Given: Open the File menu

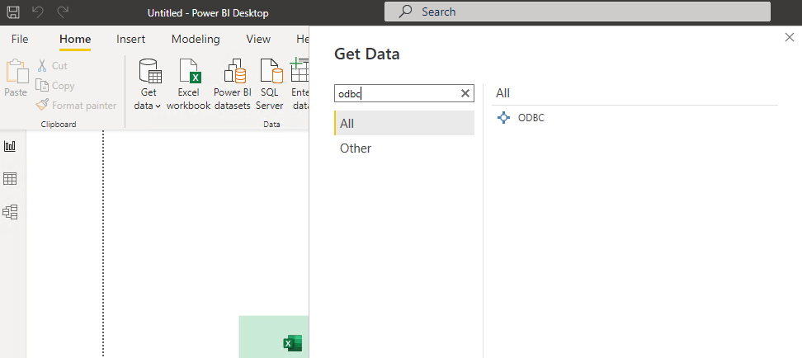Looking at the screenshot, I should [20, 39].
